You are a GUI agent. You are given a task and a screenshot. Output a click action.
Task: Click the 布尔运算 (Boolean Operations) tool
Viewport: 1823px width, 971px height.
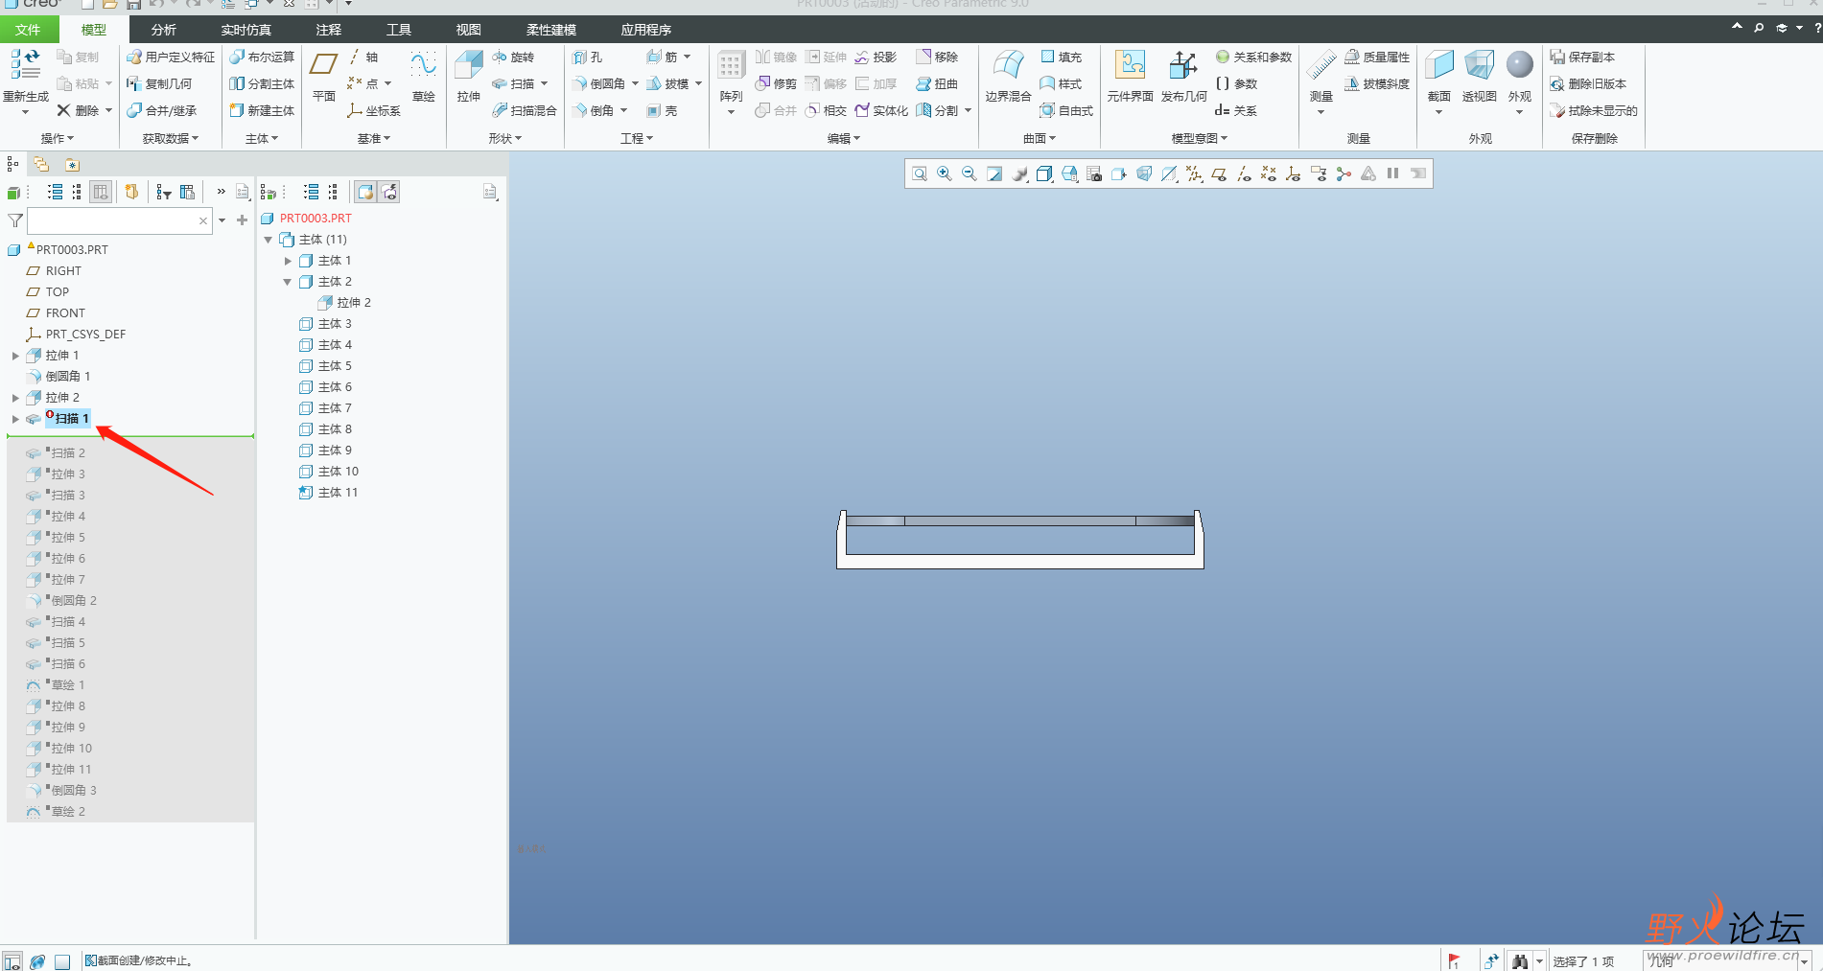click(x=262, y=58)
